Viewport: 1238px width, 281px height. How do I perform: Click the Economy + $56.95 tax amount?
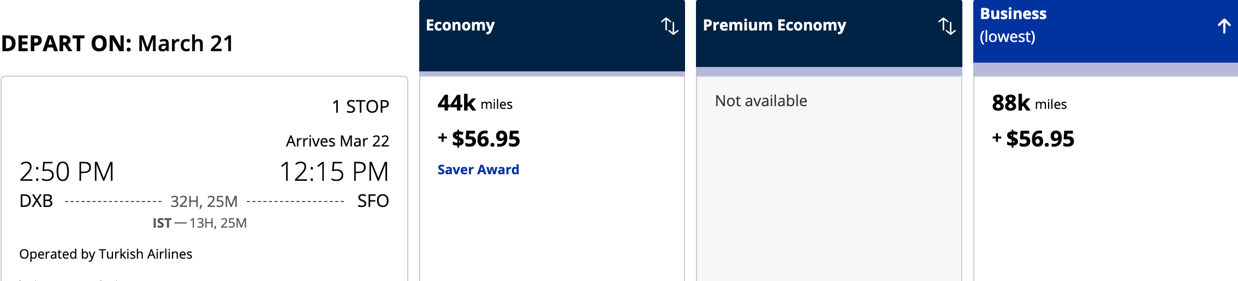(479, 139)
